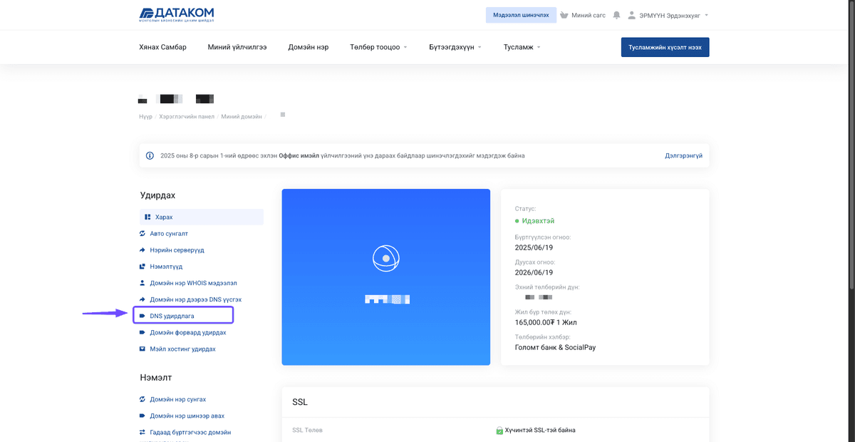Click the WHOIS person icon

tap(142, 283)
